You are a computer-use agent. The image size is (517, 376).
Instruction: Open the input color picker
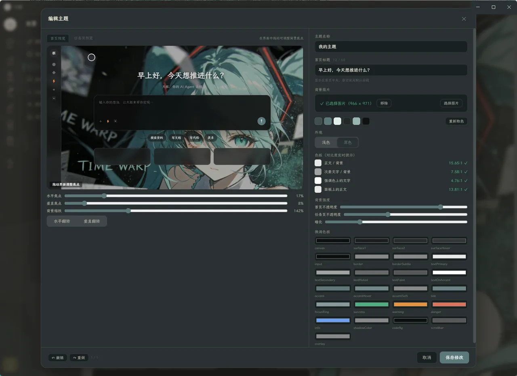(333, 257)
